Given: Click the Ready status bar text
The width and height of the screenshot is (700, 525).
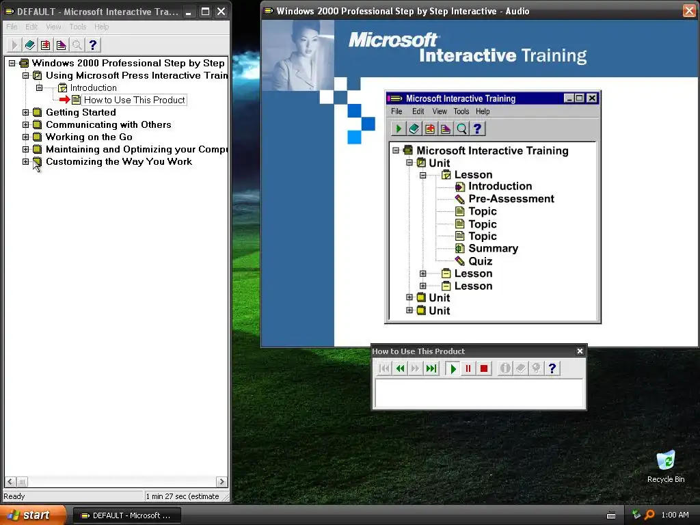Looking at the screenshot, I should [x=14, y=496].
